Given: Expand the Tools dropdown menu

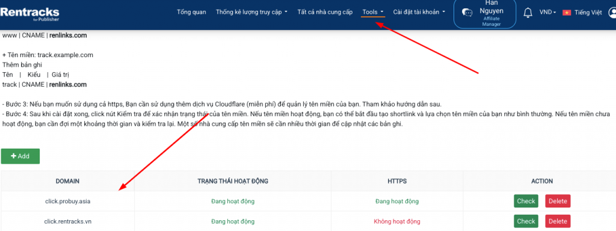Looking at the screenshot, I should (x=373, y=12).
